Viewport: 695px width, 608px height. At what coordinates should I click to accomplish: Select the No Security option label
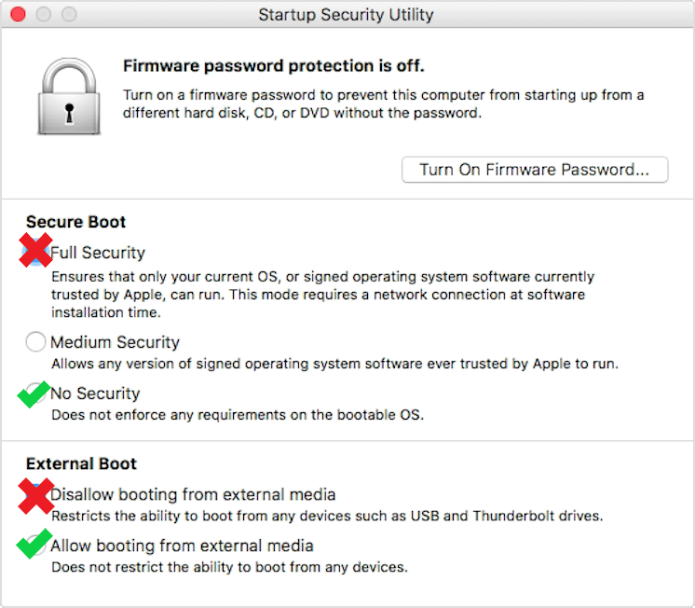pos(95,394)
